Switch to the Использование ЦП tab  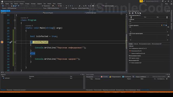(x=157, y=44)
